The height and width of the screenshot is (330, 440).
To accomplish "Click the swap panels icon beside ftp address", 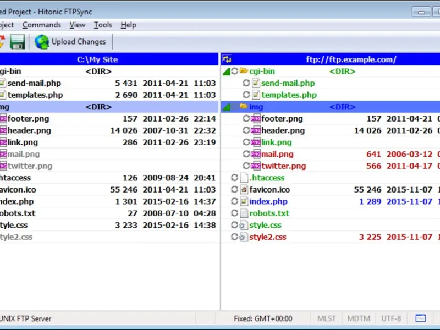I will click(227, 59).
